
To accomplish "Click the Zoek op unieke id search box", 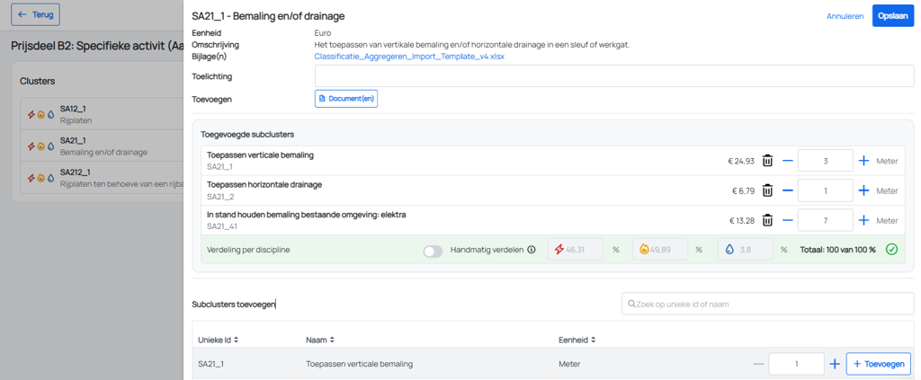I will [768, 304].
